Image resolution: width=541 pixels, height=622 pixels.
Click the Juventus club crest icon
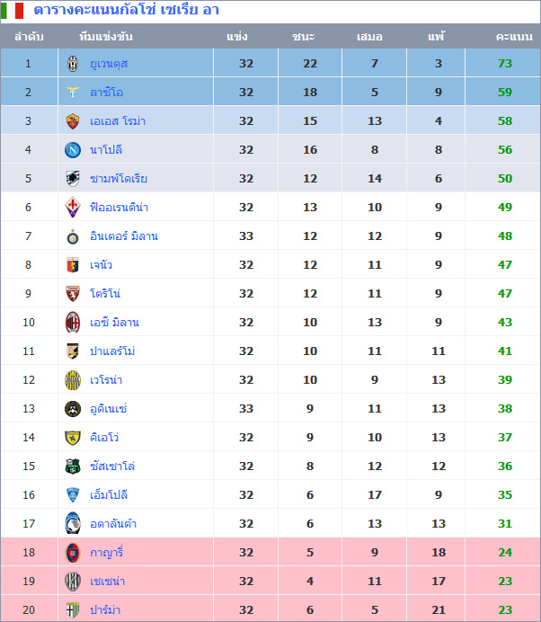point(73,63)
